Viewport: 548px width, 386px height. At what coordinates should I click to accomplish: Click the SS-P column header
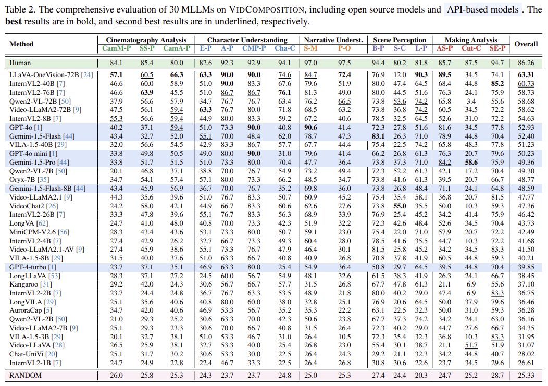pos(147,48)
